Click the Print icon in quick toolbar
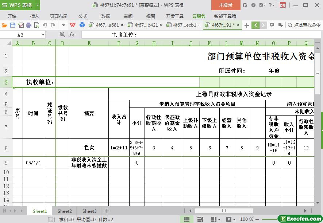 point(29,25)
